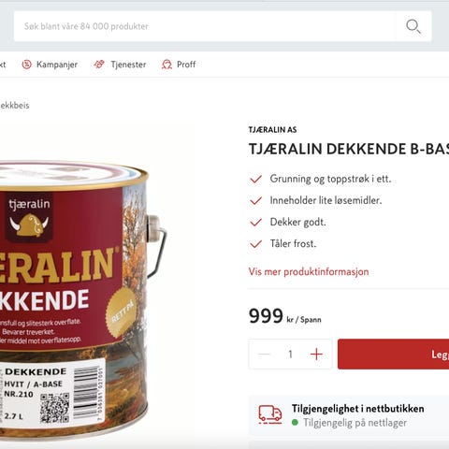Screen dimensions: 449x449
Task: Click the magnifying glass search icon
Action: [413, 26]
